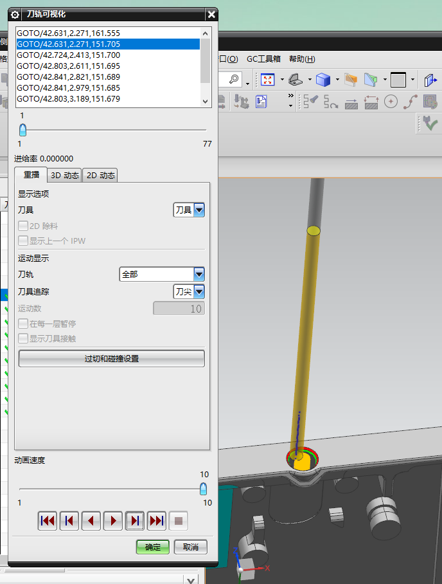The image size is (442, 584).
Task: Click the 过切和碰撞设置 button
Action: 112,359
